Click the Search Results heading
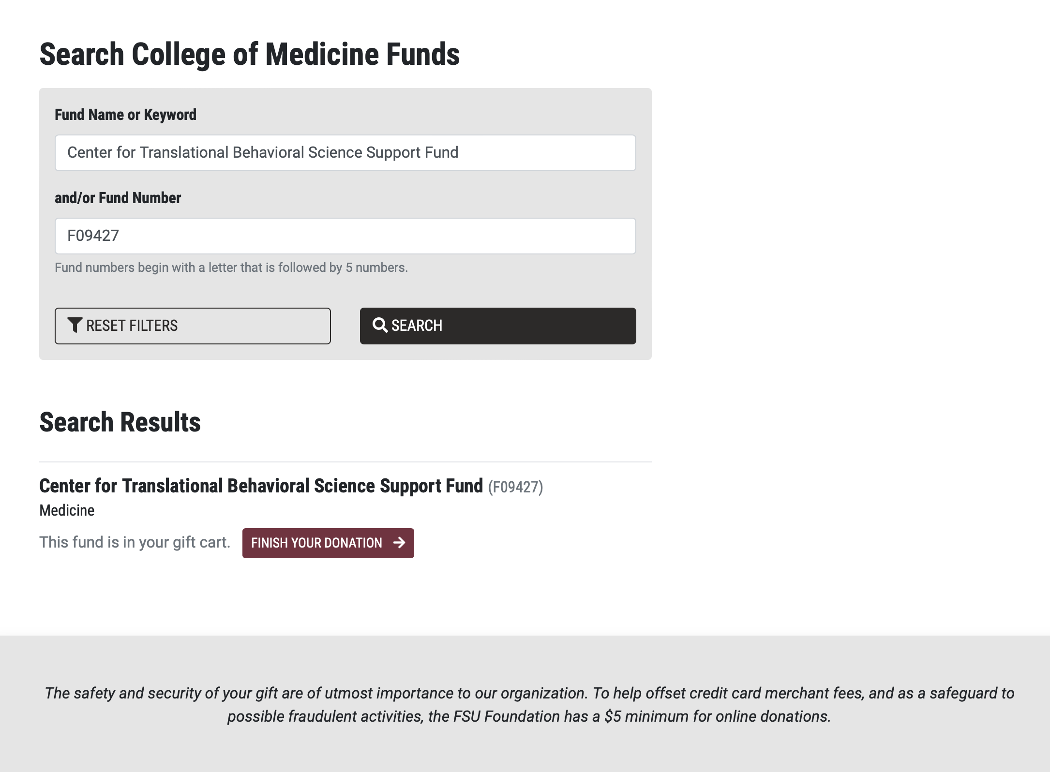This screenshot has width=1050, height=772. click(120, 422)
